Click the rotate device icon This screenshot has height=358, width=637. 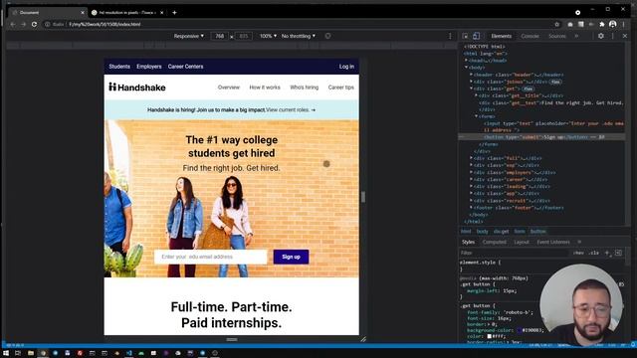[327, 36]
